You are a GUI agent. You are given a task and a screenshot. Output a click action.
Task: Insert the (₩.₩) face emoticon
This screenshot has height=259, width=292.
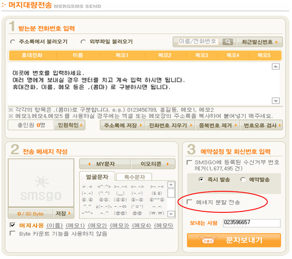pyautogui.click(x=157, y=213)
